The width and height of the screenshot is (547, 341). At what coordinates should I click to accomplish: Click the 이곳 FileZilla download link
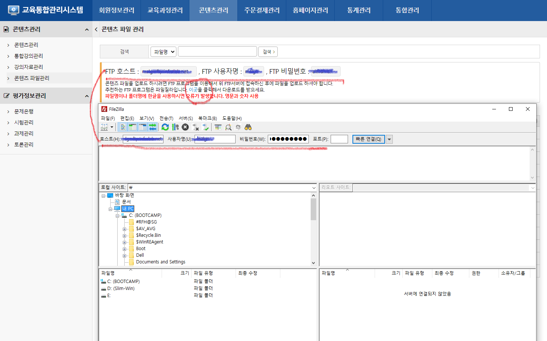point(193,90)
